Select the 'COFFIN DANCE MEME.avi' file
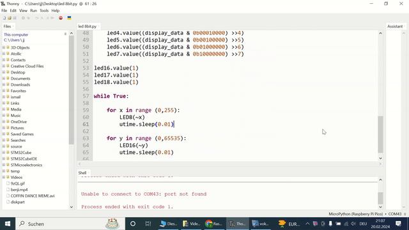Image resolution: width=409 pixels, height=230 pixels. click(x=33, y=196)
